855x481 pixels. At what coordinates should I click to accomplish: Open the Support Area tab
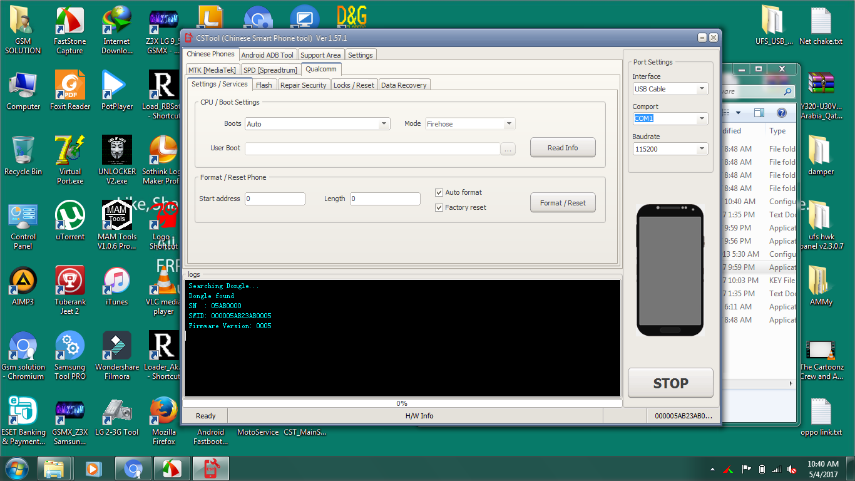pyautogui.click(x=320, y=55)
